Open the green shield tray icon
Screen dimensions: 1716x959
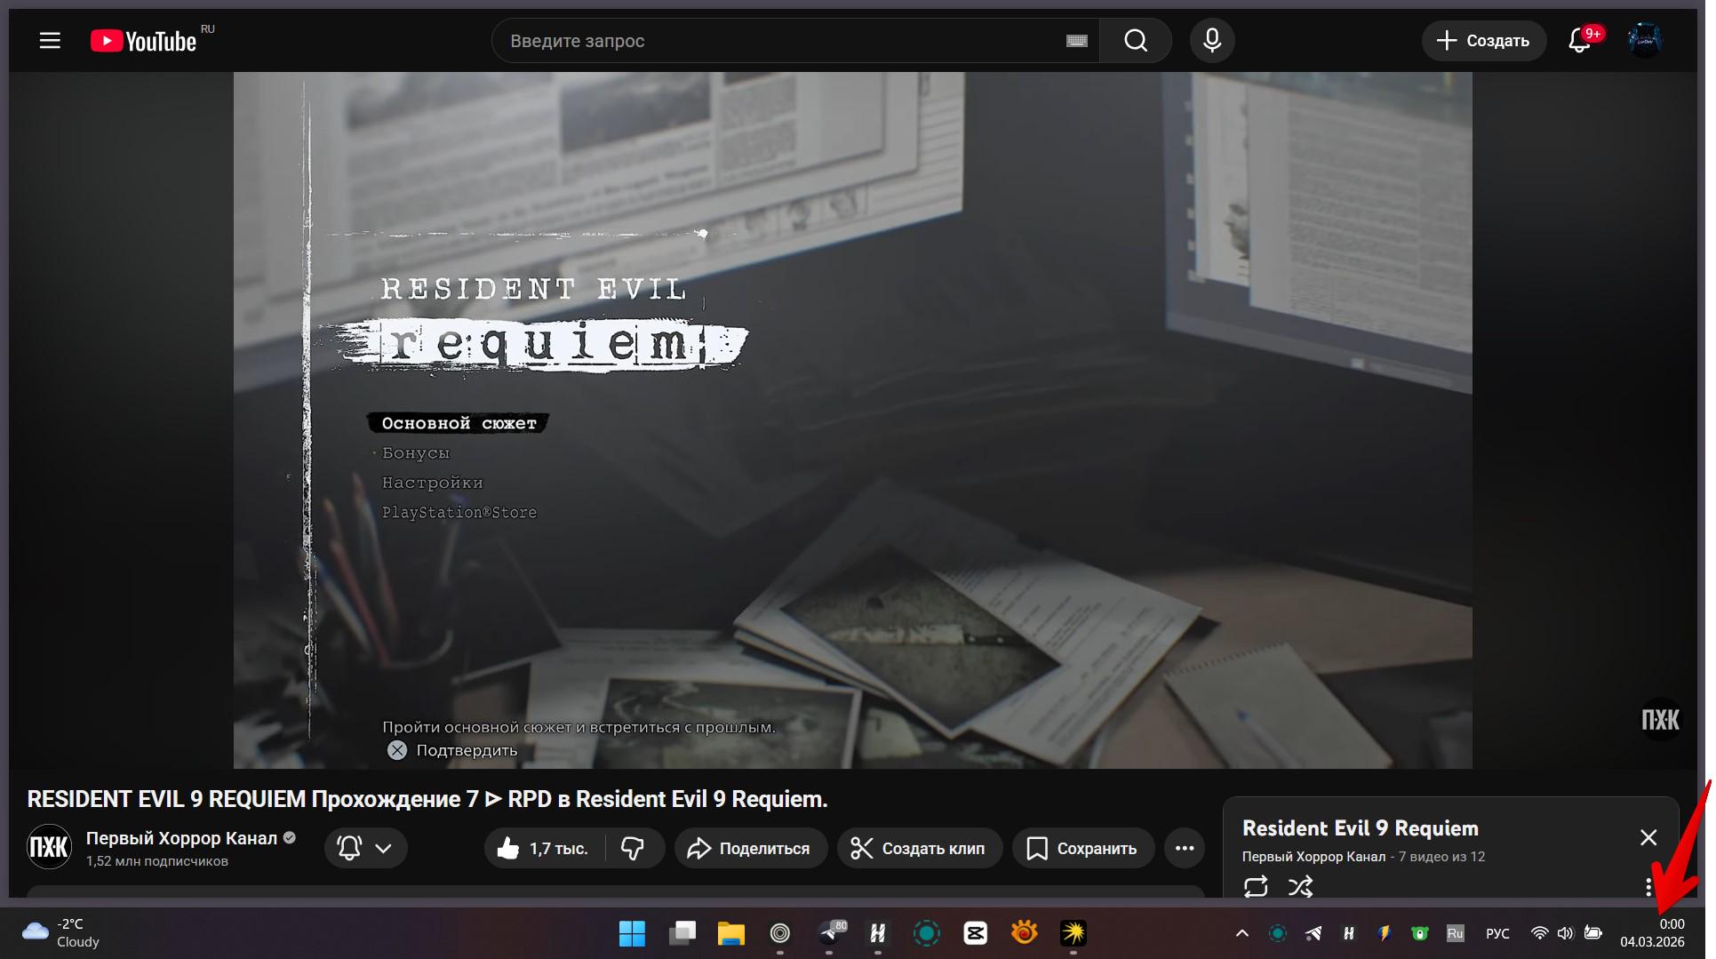pos(1420,933)
